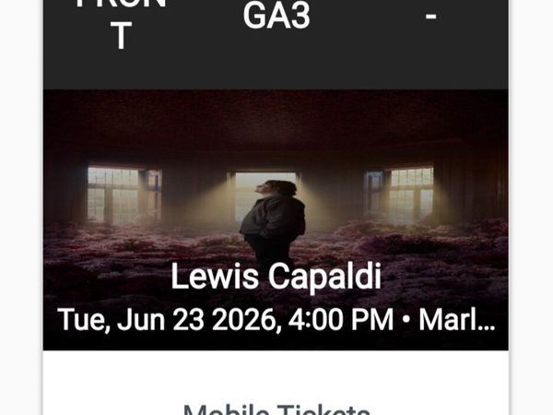Click the right window in the artwork

[x=400, y=194]
